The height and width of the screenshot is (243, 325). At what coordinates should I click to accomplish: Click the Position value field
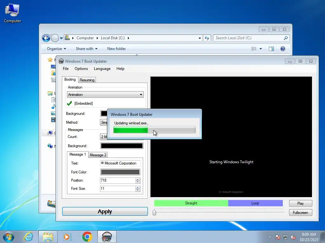pyautogui.click(x=118, y=180)
